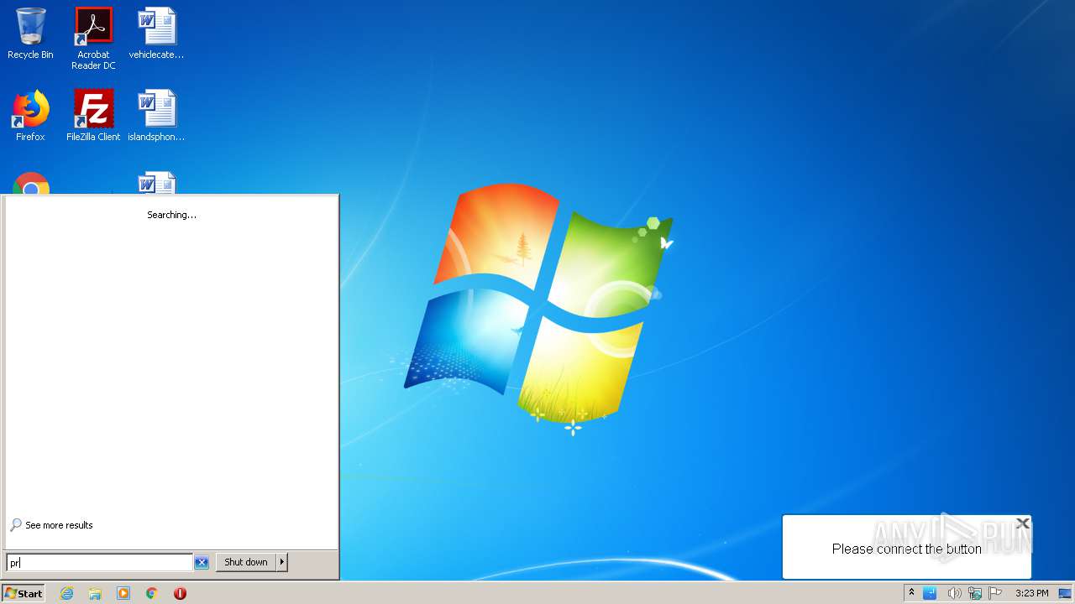
Task: Clear the search text with X button
Action: tap(202, 562)
